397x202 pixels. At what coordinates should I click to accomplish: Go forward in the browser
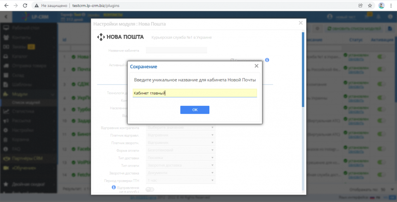point(16,5)
